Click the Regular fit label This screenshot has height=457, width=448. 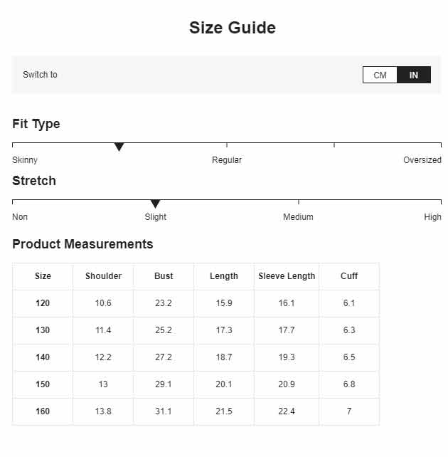tap(227, 160)
